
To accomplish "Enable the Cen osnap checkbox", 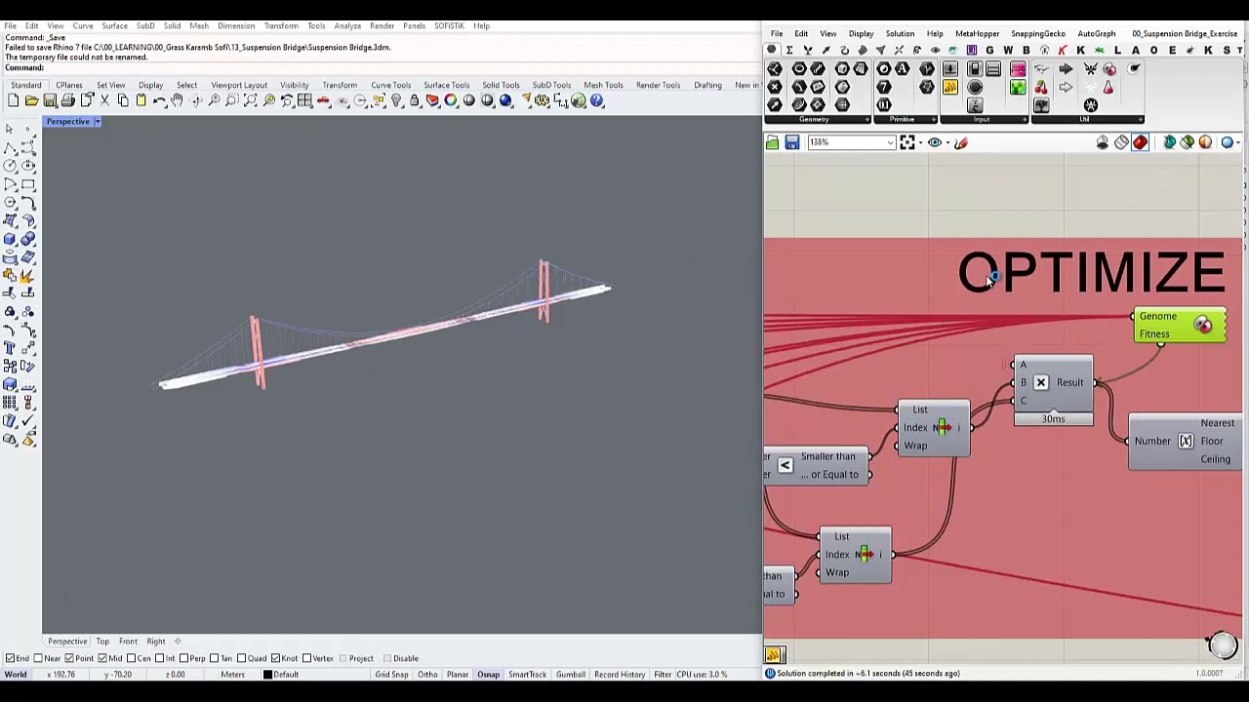I will point(132,658).
